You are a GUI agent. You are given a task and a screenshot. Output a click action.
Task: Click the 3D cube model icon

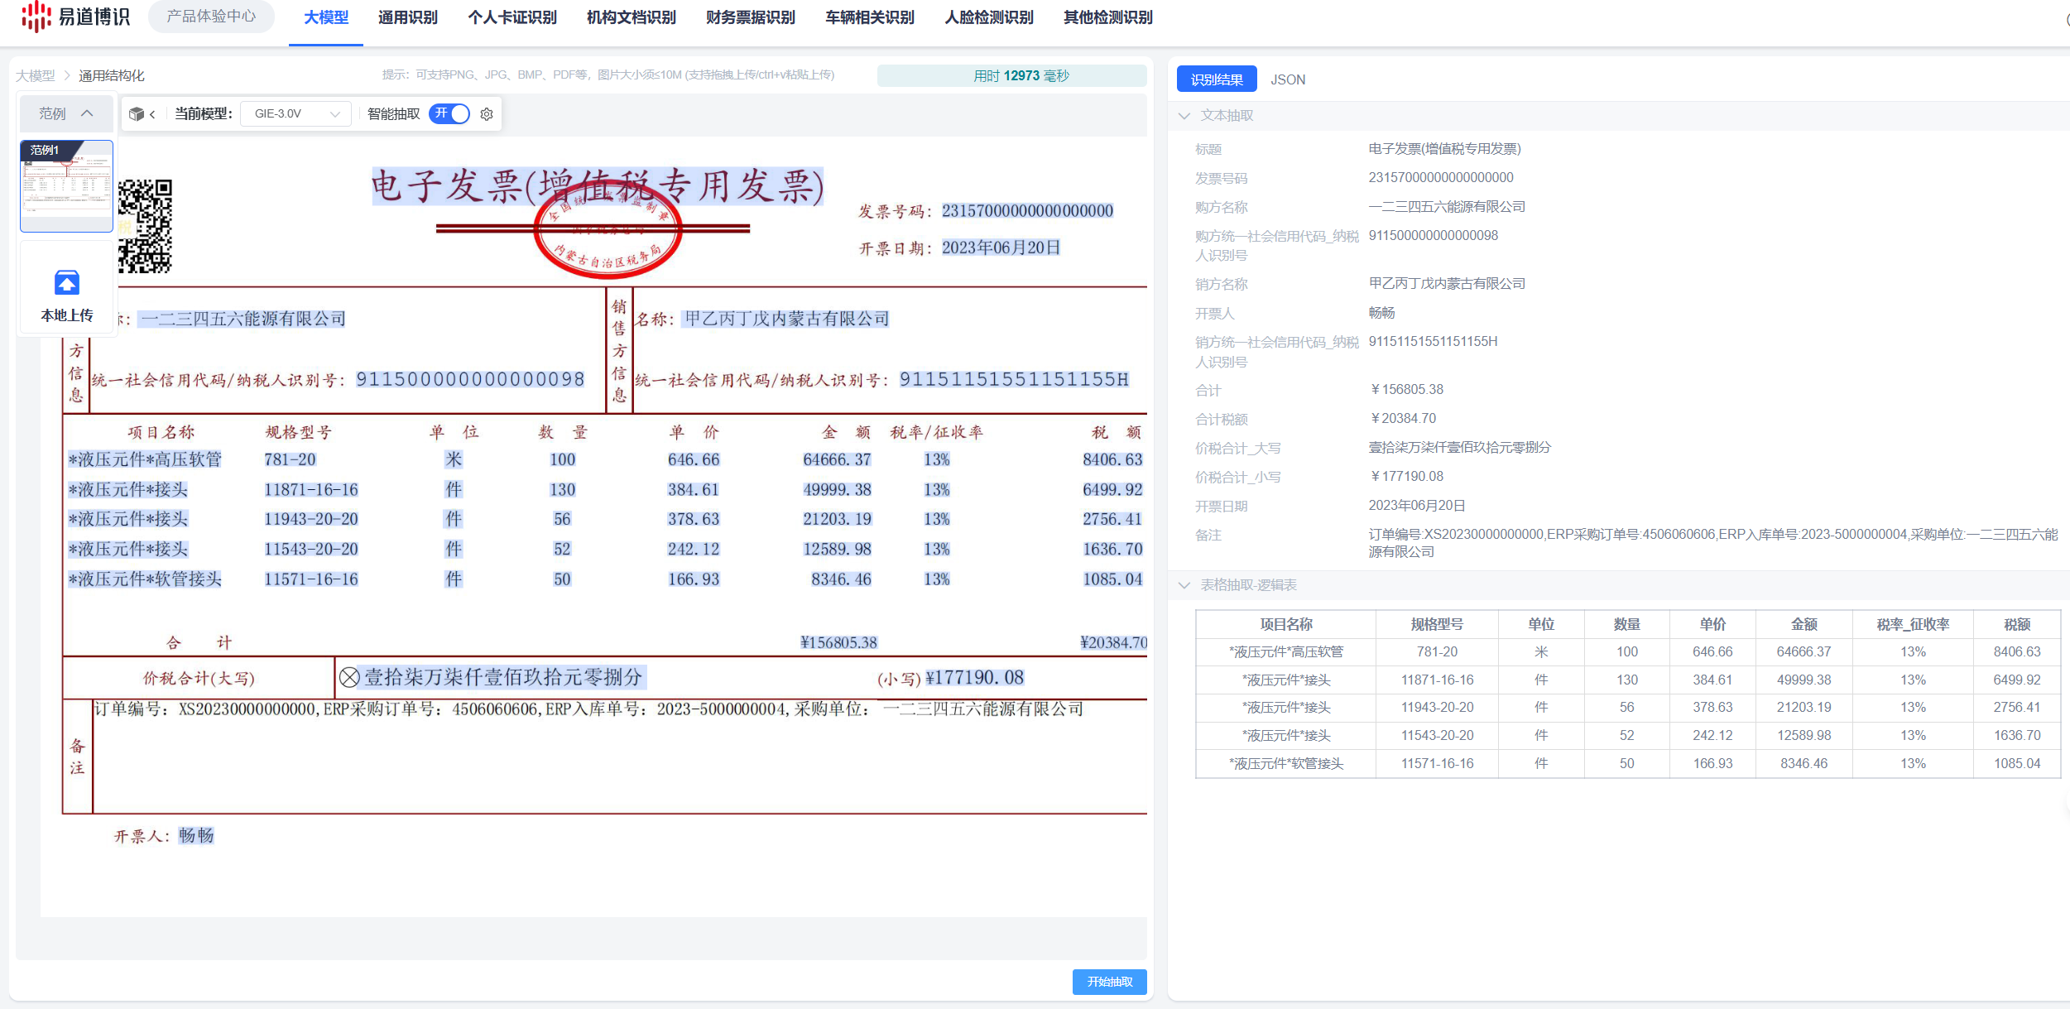pos(137,114)
